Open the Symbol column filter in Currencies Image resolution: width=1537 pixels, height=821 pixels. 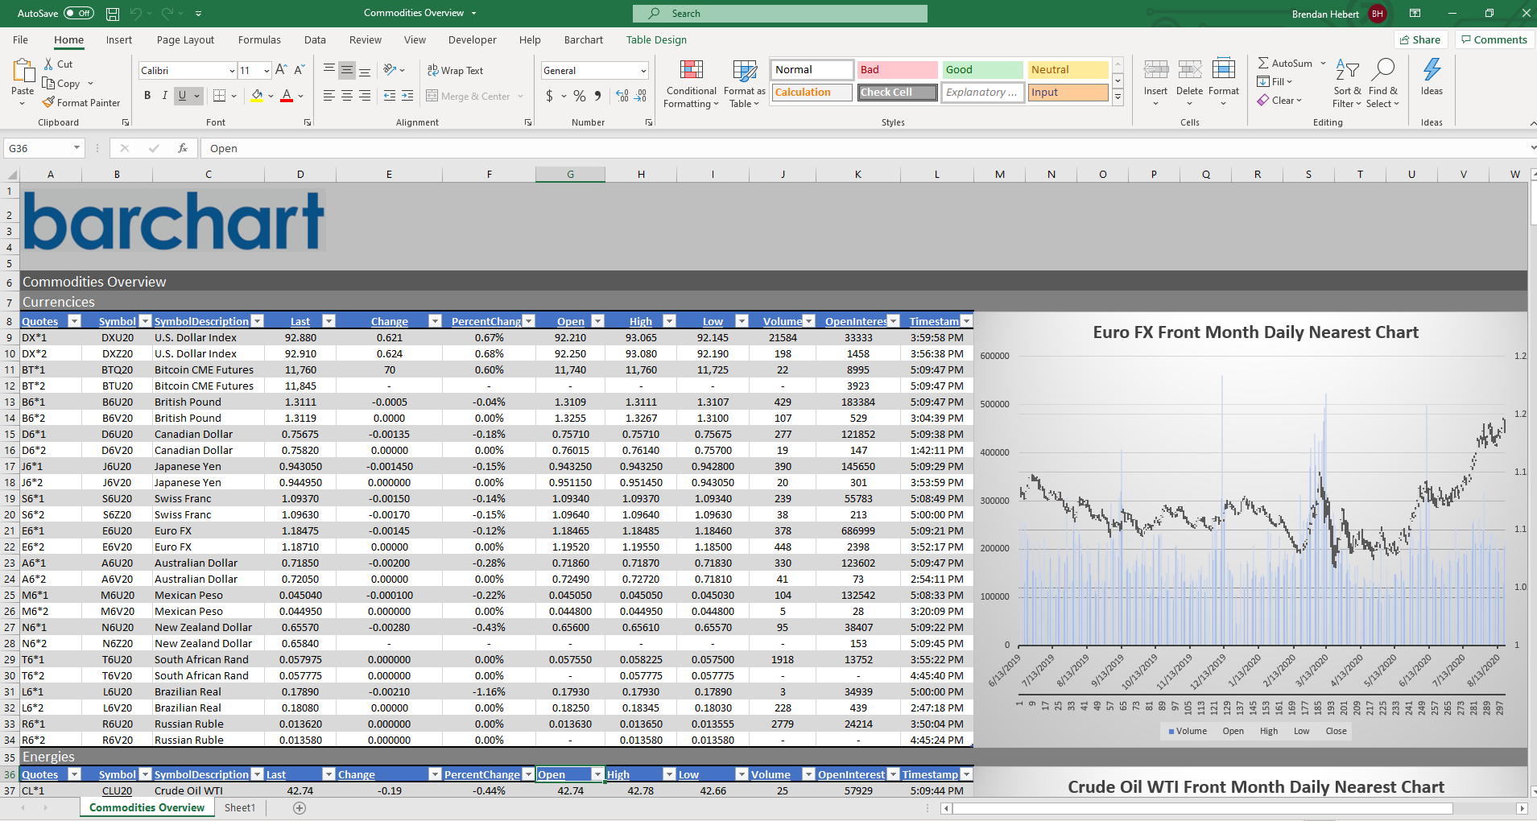tap(145, 321)
